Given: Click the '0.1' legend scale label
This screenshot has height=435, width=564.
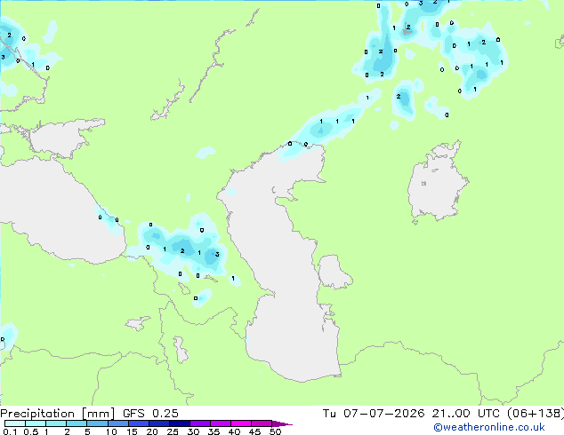Looking at the screenshot, I should [x=10, y=431].
